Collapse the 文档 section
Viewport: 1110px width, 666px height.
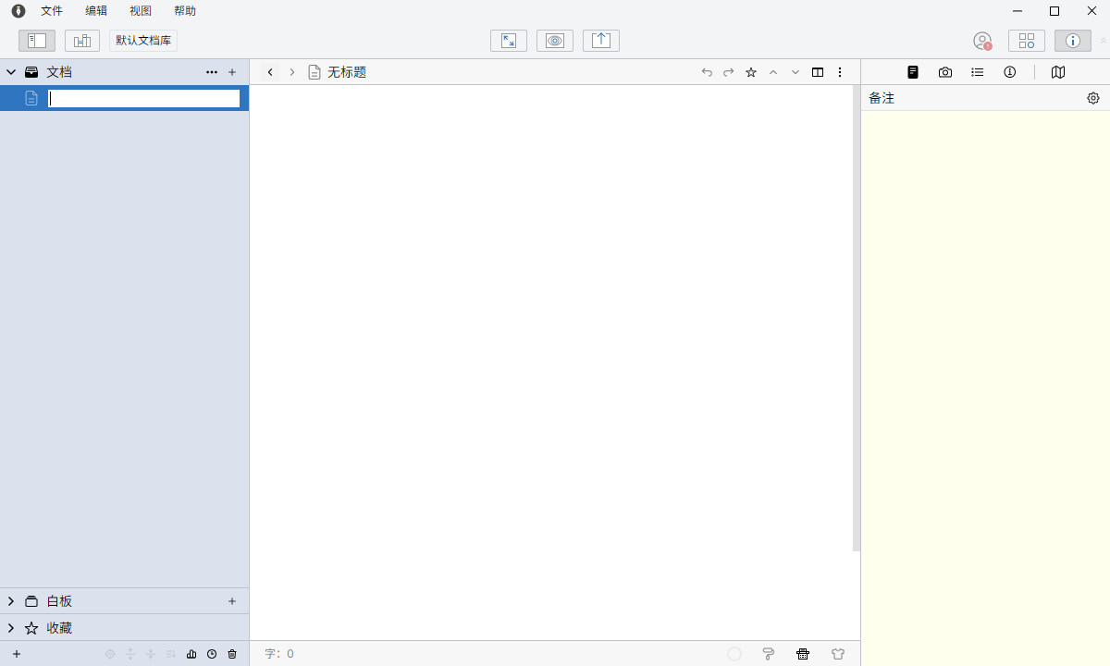(11, 72)
